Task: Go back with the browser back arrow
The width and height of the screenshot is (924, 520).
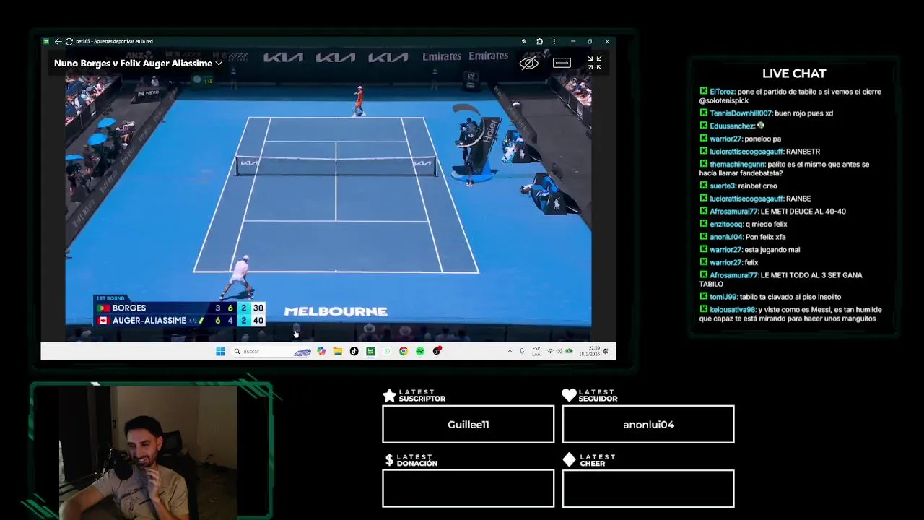Action: click(x=58, y=42)
